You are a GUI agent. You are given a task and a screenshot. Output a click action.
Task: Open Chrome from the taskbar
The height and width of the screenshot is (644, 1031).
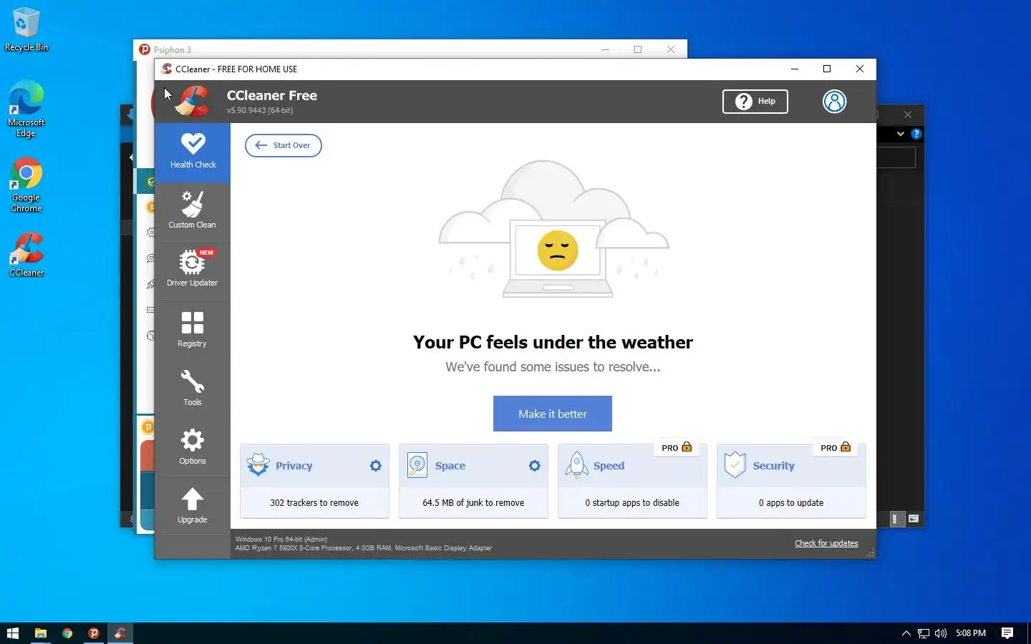pos(67,633)
